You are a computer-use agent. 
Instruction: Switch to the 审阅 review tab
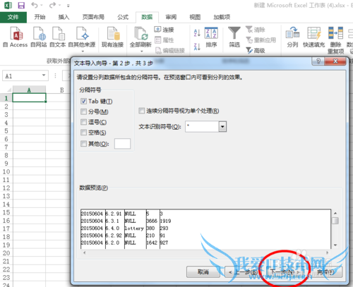[x=171, y=17]
